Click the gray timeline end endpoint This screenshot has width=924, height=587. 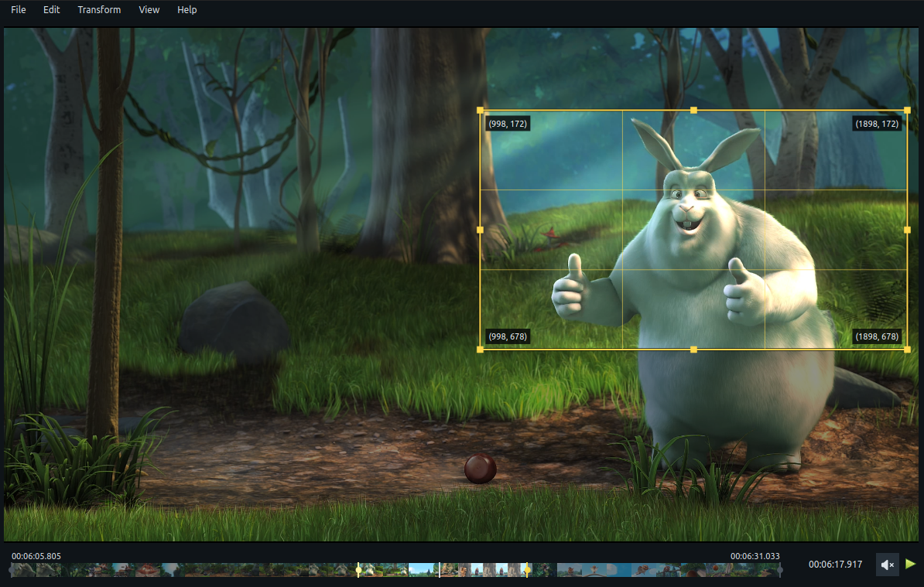pos(780,570)
